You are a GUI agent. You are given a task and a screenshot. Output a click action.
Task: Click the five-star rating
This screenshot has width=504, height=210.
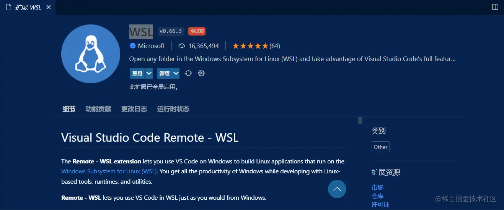pos(250,46)
